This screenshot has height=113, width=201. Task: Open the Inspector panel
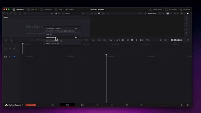pyautogui.click(x=185, y=9)
